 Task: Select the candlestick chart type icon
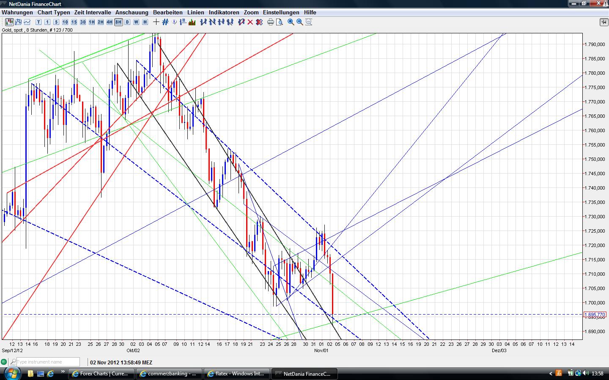(9, 22)
